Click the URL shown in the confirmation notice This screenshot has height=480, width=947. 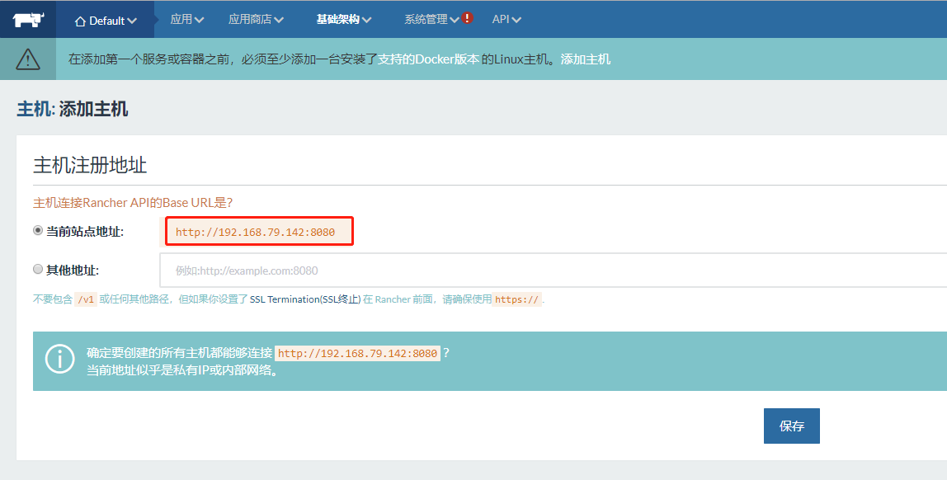(x=357, y=353)
